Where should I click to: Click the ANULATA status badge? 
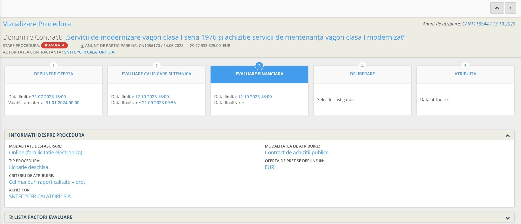[x=54, y=45]
